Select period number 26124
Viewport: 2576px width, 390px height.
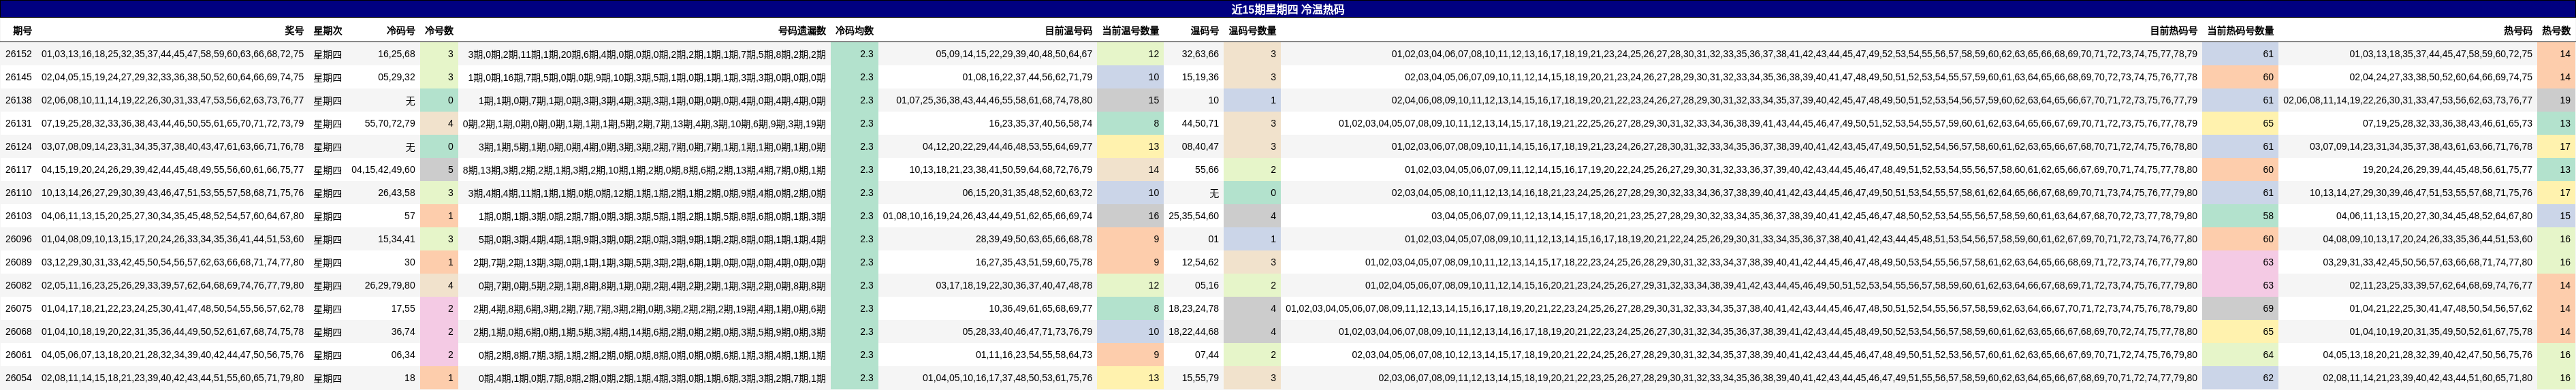tap(18, 147)
